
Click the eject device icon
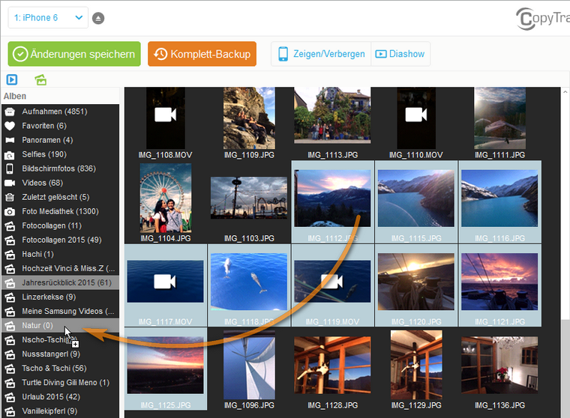pyautogui.click(x=98, y=18)
